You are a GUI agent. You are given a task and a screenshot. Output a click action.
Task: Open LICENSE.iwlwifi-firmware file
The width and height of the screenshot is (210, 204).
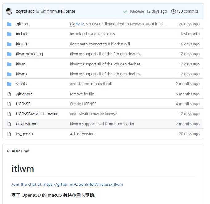coord(37,114)
